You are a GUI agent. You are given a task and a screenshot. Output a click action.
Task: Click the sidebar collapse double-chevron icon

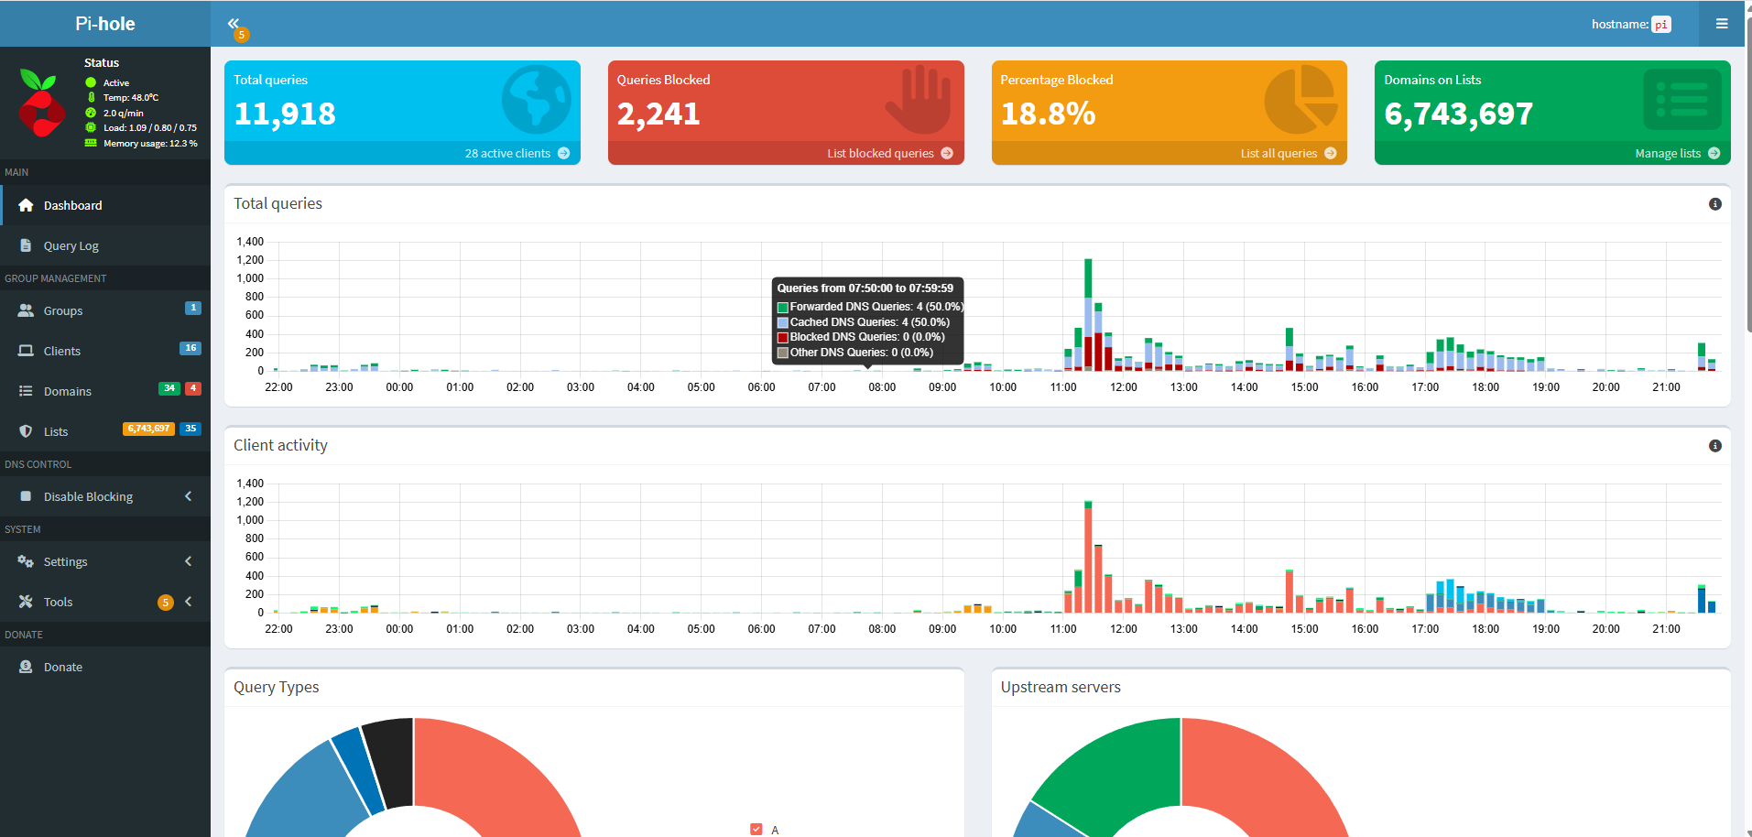click(x=234, y=23)
